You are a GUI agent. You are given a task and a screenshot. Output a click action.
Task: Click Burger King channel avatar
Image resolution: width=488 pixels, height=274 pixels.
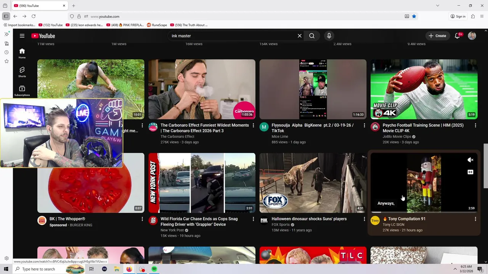point(42,221)
